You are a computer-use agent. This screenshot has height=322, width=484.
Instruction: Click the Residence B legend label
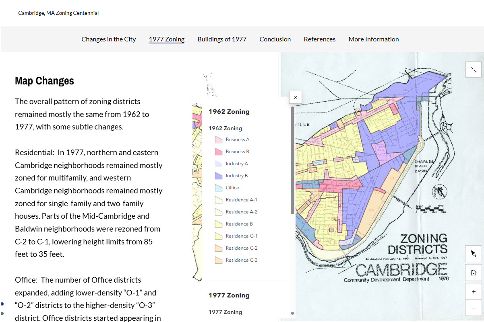pyautogui.click(x=240, y=224)
